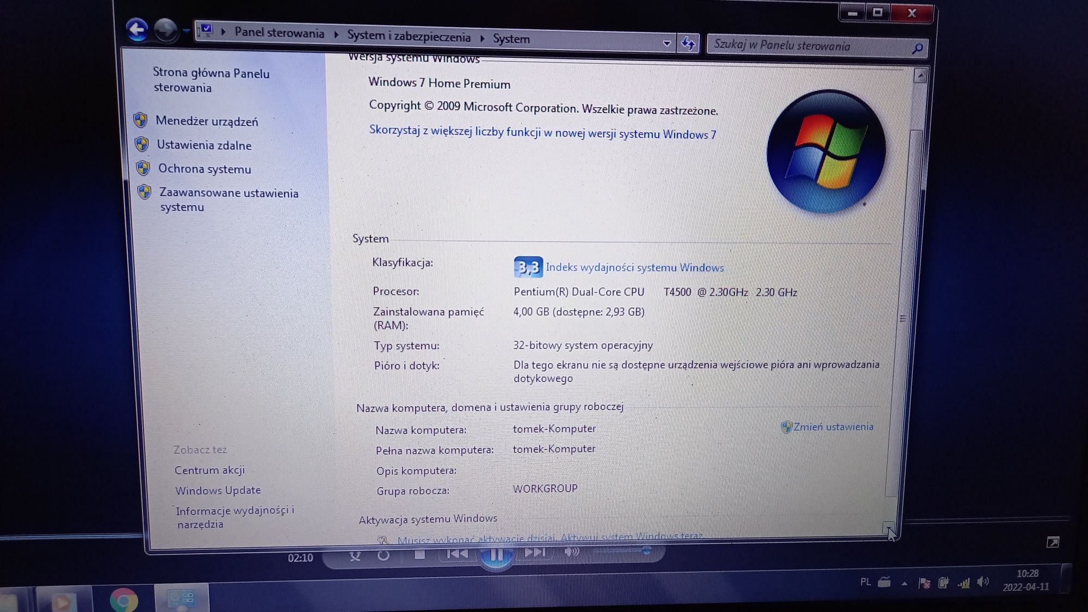Open the network signal tray icon
The width and height of the screenshot is (1088, 612).
coord(963,583)
